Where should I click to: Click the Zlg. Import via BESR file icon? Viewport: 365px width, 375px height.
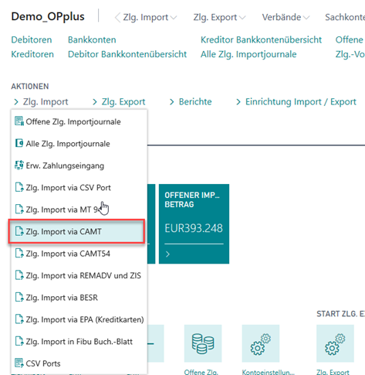coord(19,297)
